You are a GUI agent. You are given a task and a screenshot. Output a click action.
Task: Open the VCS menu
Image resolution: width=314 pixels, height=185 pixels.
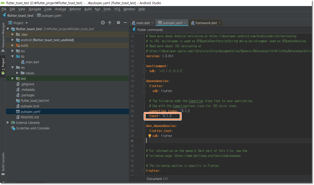tap(117, 9)
